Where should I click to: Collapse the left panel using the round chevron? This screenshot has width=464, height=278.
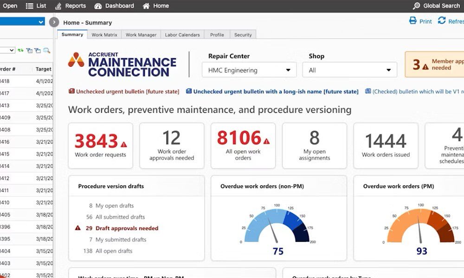[54, 21]
